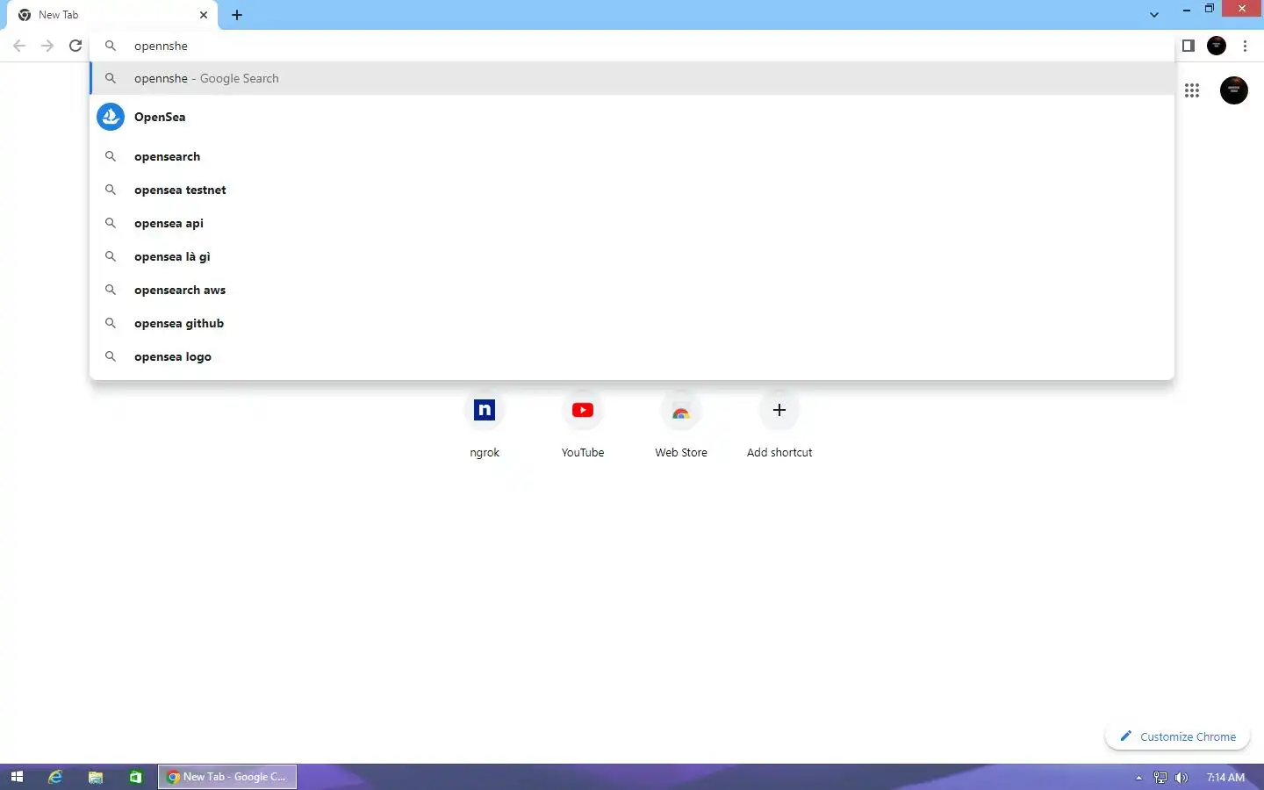Pick the 'opensea testnet' suggestion

point(632,190)
